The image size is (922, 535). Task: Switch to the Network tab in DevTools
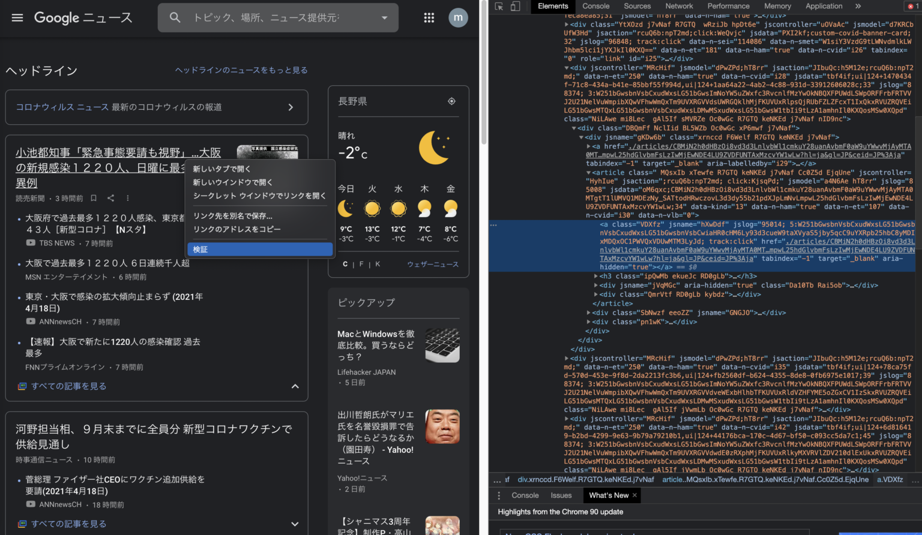679,6
